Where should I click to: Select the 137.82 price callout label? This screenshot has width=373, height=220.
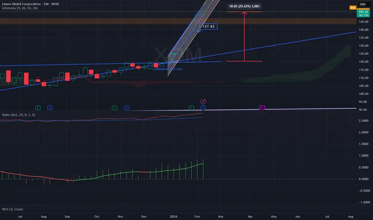click(x=209, y=26)
